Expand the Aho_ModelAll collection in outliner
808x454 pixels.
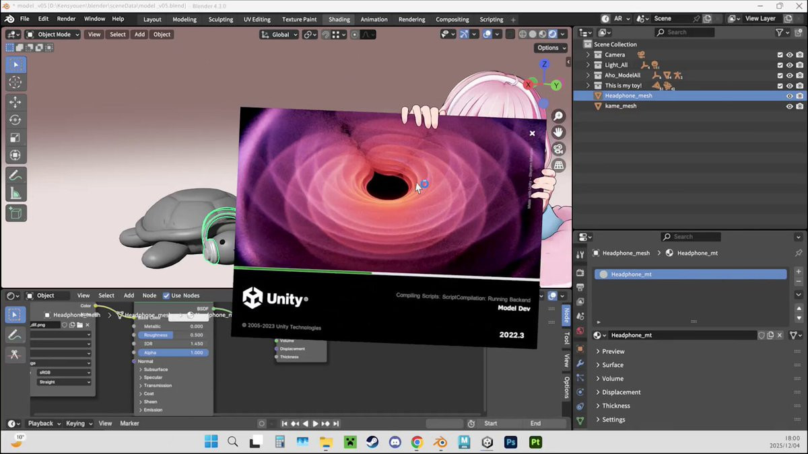click(x=588, y=75)
